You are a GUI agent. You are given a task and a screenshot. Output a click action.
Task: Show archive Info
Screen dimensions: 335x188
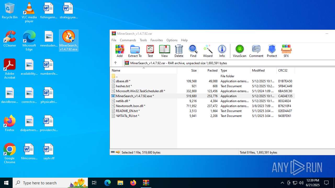[222, 51]
